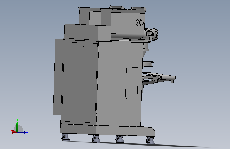
Task: Click the red X axis of triad
Action: 14,132
